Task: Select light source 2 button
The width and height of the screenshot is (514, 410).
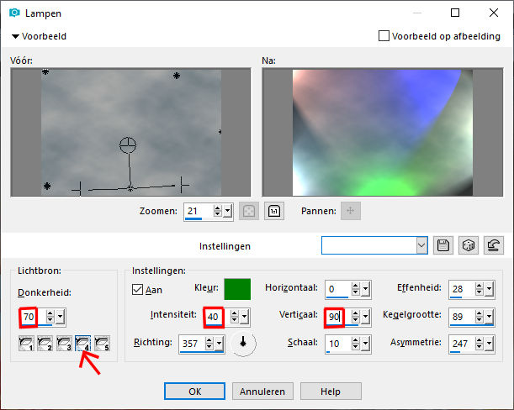Action: coord(45,343)
